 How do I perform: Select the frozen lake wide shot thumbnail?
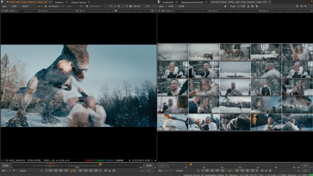point(235,70)
